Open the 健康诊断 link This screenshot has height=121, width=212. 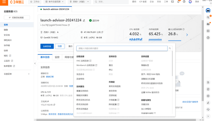point(50,77)
